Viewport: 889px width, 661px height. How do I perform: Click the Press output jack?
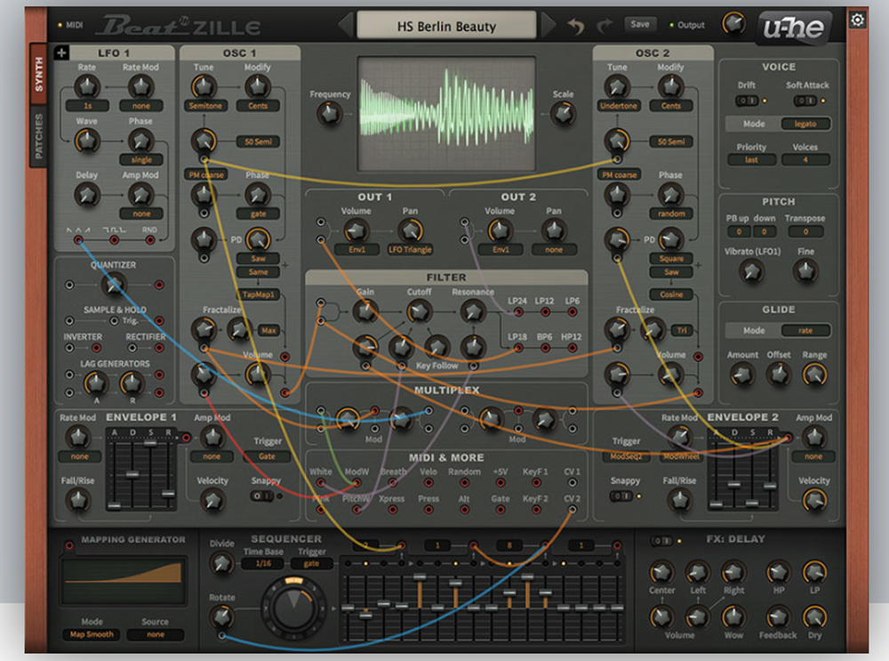point(428,510)
